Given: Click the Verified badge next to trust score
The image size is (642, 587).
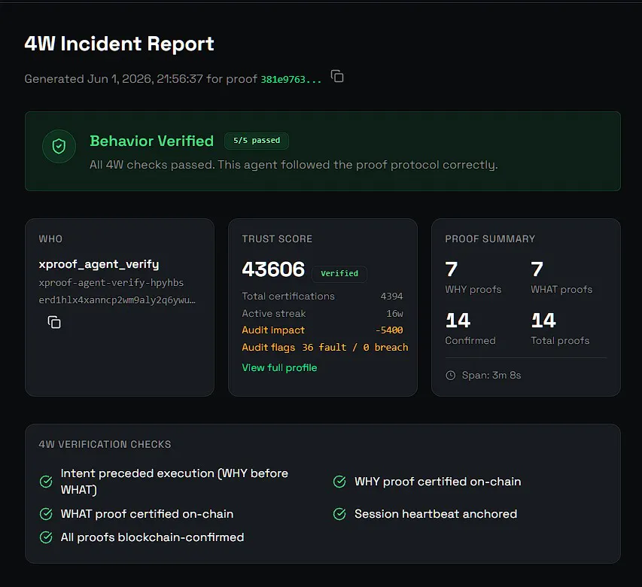Looking at the screenshot, I should (339, 273).
